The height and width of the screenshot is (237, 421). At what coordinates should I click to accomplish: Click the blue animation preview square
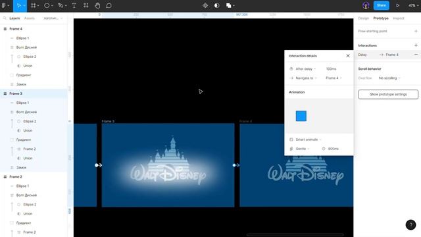coord(301,116)
